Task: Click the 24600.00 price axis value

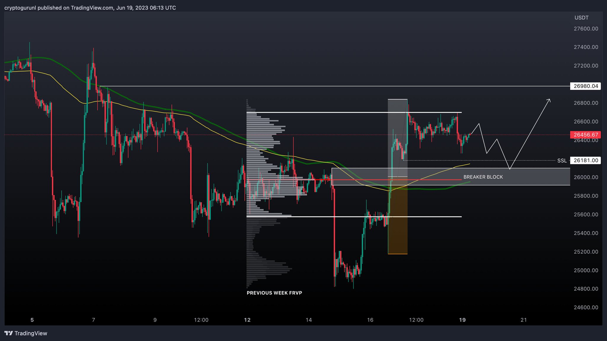Action: pos(586,307)
